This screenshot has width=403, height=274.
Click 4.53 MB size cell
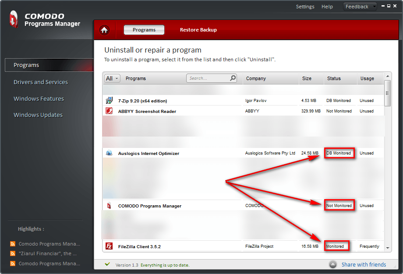tap(309, 100)
